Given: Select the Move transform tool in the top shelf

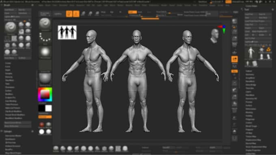Looking at the screenshot, I should point(83,14).
